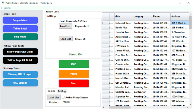Select the J/A Renovat... title cell

point(124,101)
